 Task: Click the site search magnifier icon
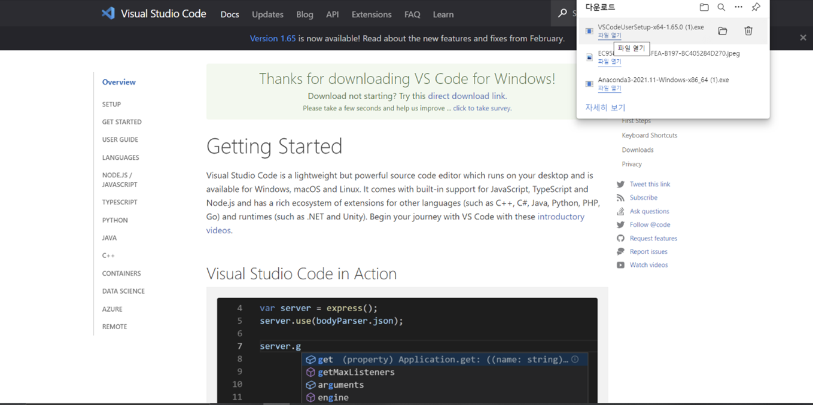(562, 13)
